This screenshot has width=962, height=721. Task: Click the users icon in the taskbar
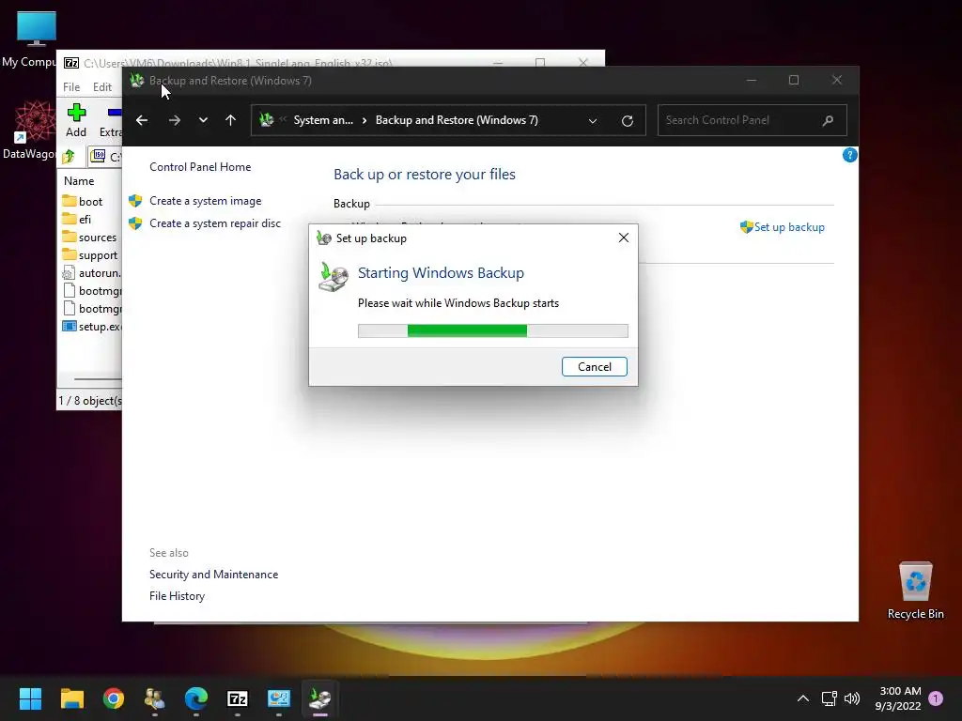click(x=155, y=698)
